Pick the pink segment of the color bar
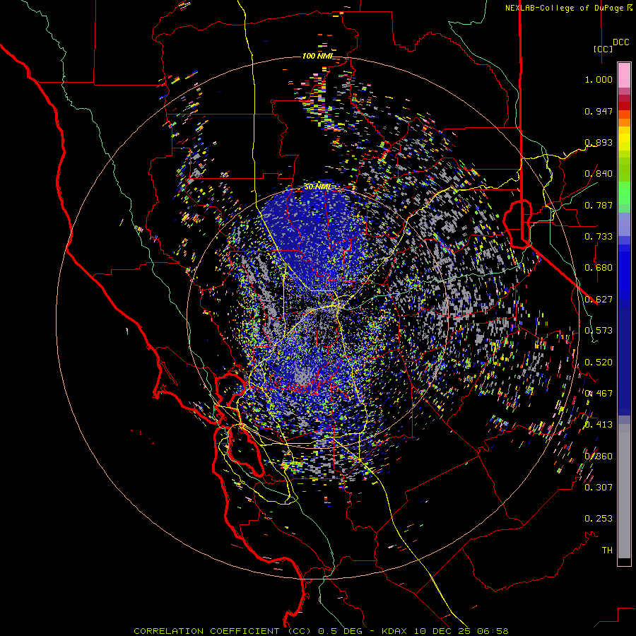 (x=624, y=76)
